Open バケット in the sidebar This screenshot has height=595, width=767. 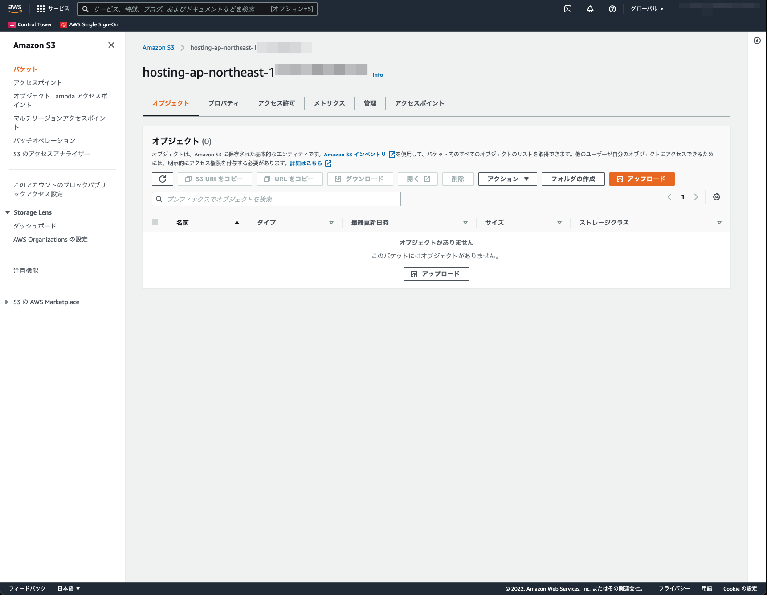pos(25,69)
